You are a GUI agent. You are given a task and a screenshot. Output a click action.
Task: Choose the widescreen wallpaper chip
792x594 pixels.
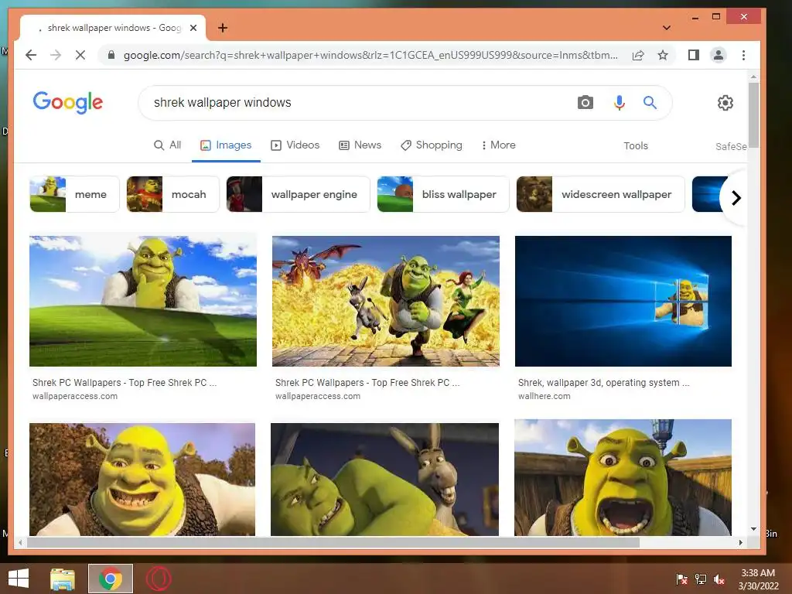600,194
